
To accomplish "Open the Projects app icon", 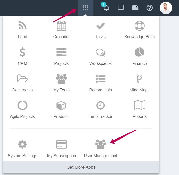I will point(62,52).
